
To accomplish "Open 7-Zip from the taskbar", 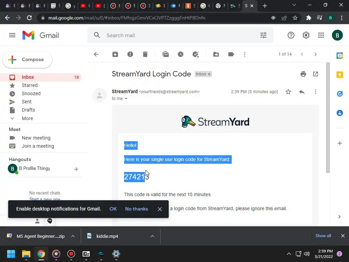I will (x=86, y=254).
